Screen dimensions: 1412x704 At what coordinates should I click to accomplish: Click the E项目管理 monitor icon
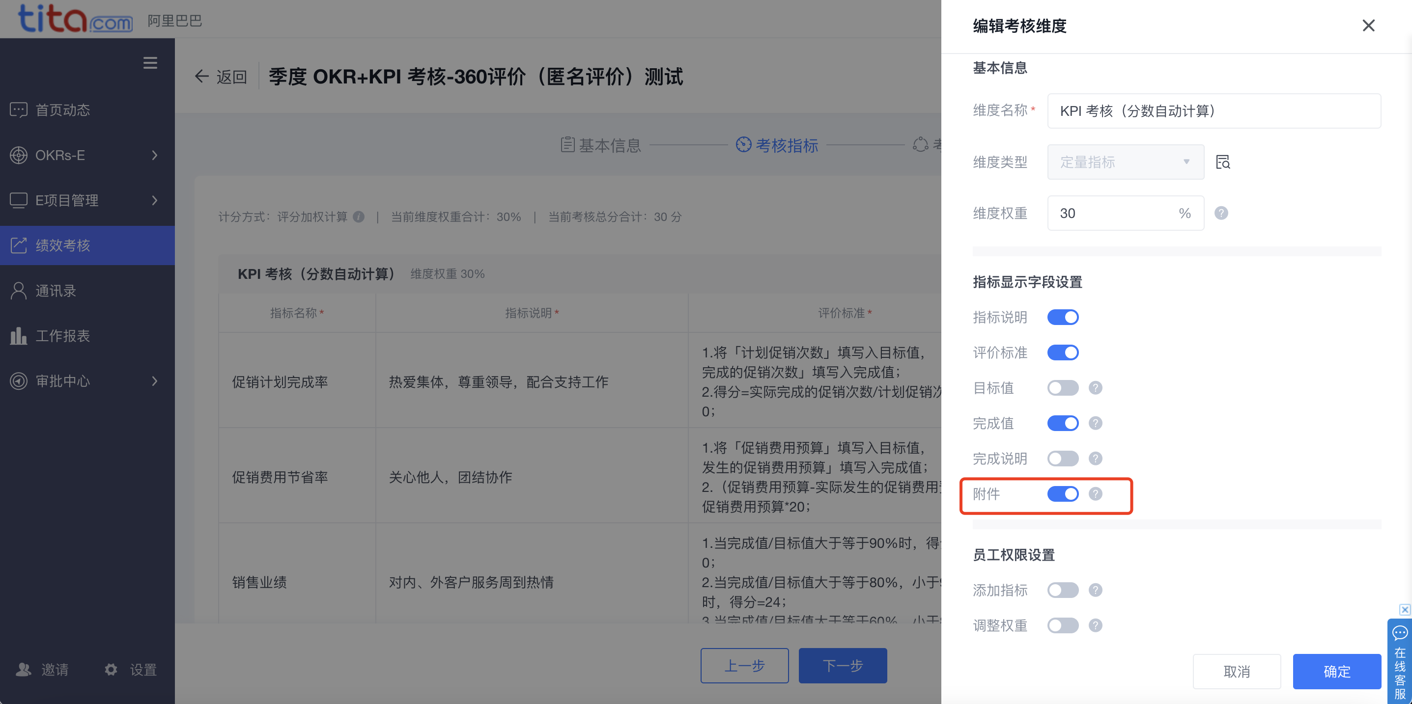click(x=19, y=200)
